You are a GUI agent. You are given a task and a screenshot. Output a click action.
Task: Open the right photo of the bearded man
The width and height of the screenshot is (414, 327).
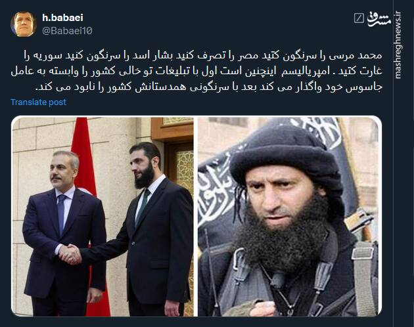tap(289, 217)
